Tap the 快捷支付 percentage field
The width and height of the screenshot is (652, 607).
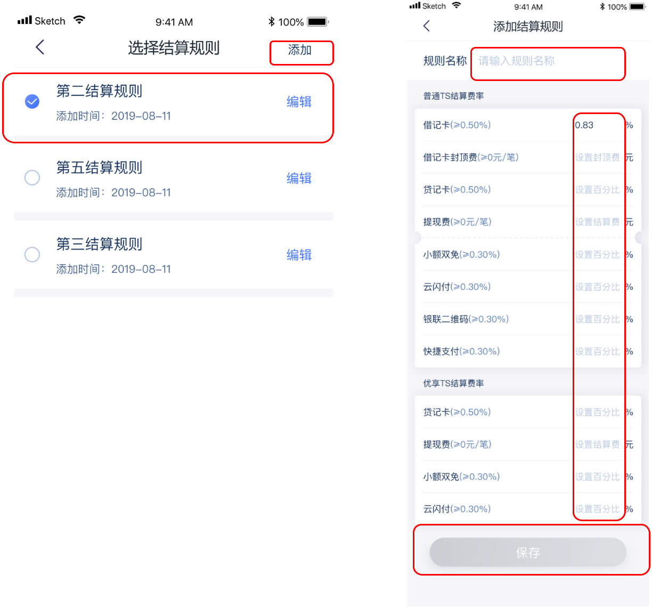pyautogui.click(x=597, y=352)
